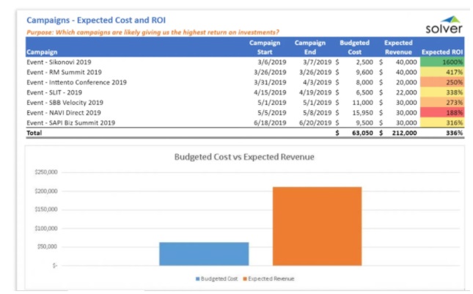Select the 6/18/2019 start date cell
The width and height of the screenshot is (473, 294).
click(x=270, y=122)
